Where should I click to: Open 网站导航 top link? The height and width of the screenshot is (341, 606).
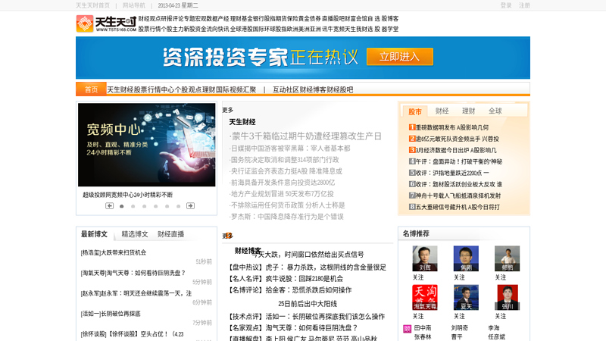[134, 5]
